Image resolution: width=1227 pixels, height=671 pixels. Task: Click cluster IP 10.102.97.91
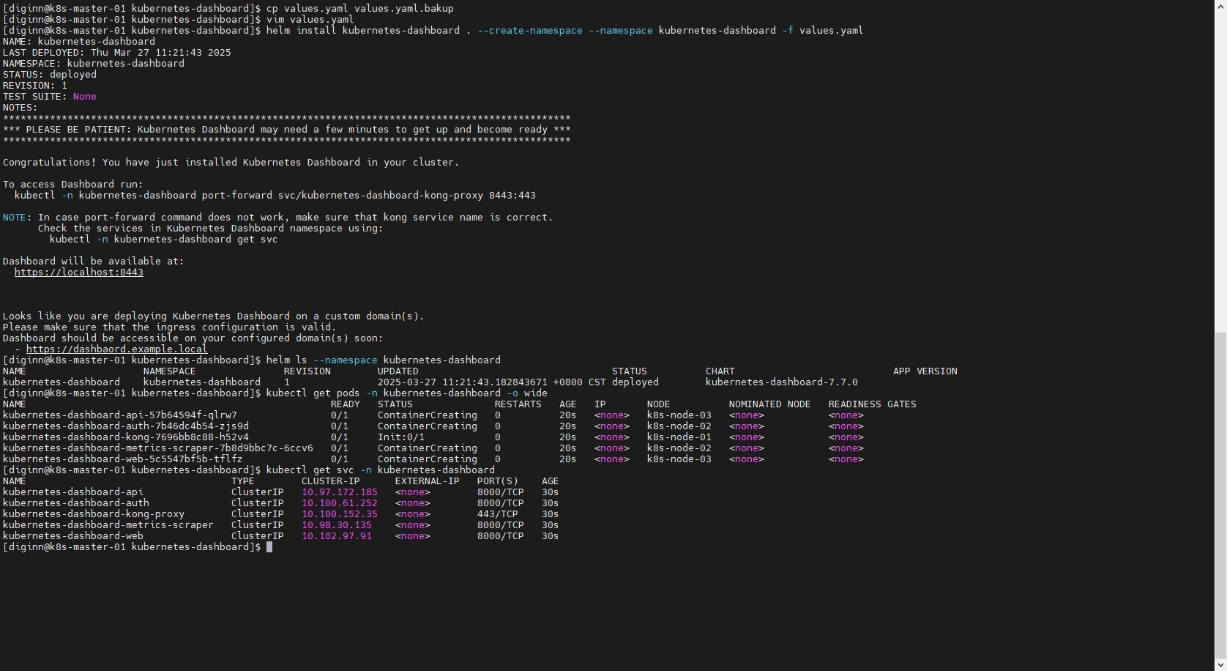(336, 536)
